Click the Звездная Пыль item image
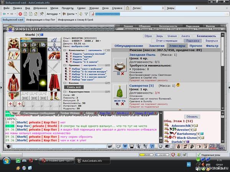The image size is (230, 172). pyautogui.click(x=120, y=65)
